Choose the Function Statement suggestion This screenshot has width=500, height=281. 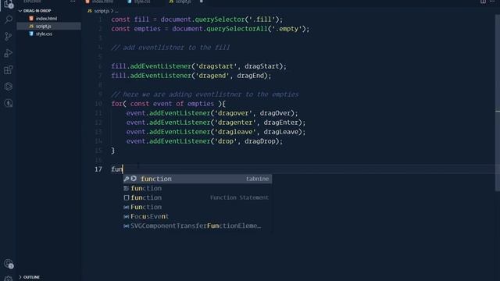click(198, 197)
